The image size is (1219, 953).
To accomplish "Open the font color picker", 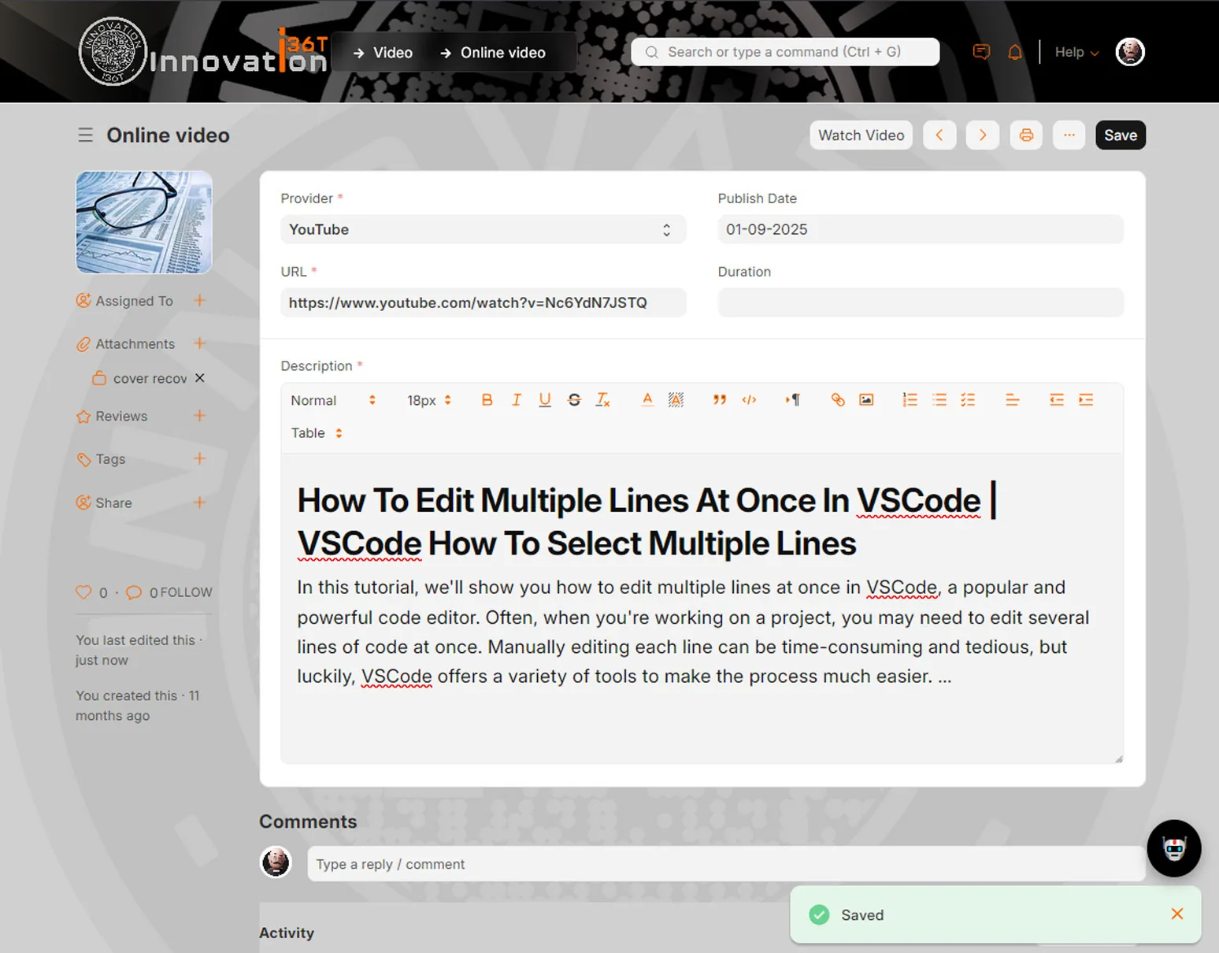I will tap(647, 400).
